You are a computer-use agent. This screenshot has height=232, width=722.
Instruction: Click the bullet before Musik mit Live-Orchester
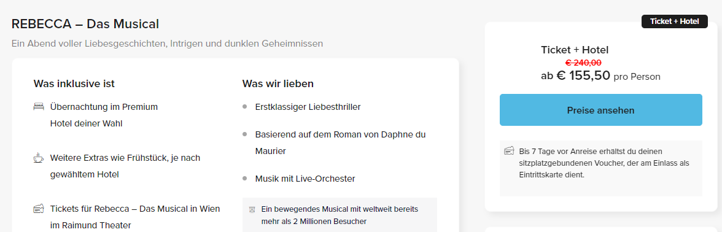[x=245, y=179]
